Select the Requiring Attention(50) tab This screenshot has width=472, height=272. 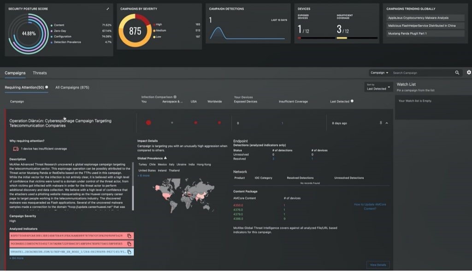[24, 87]
